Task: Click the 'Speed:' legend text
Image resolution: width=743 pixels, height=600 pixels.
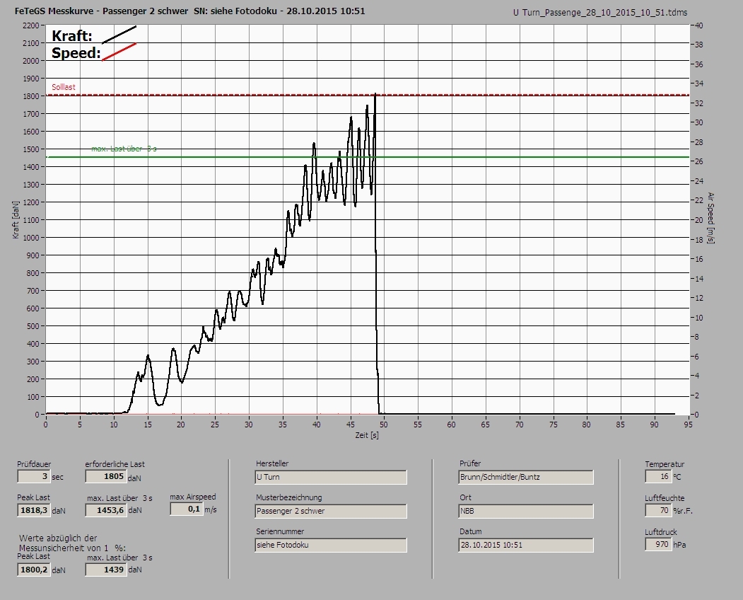Action: coord(76,52)
